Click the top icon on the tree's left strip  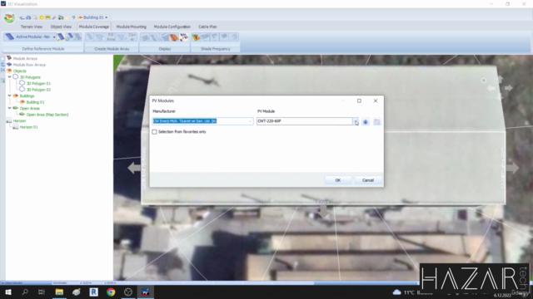pyautogui.click(x=2, y=59)
